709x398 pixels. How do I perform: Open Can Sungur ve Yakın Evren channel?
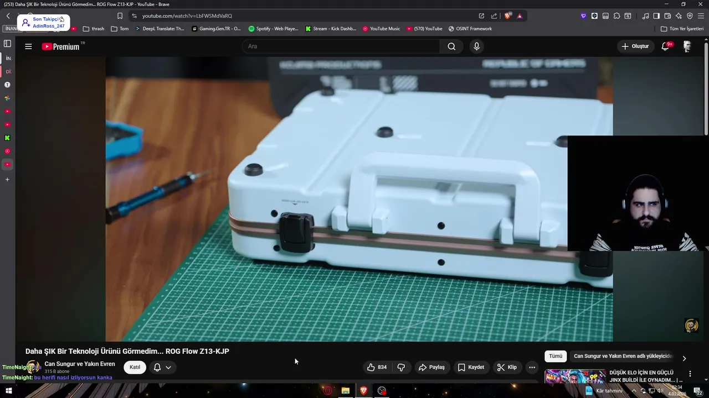80,364
